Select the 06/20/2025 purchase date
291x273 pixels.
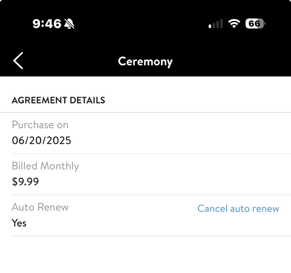pos(41,140)
